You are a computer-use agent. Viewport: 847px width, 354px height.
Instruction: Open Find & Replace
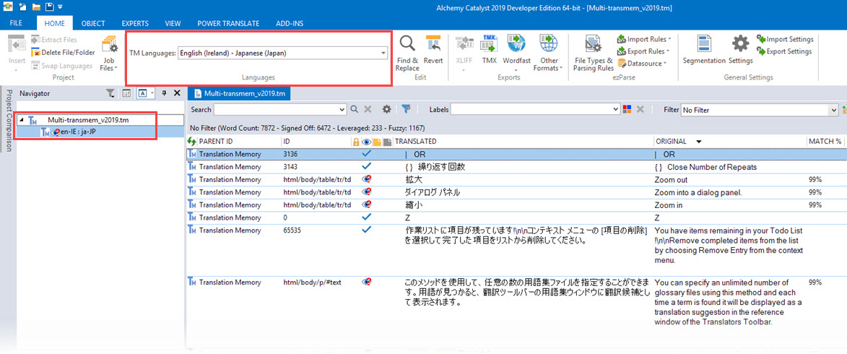407,53
